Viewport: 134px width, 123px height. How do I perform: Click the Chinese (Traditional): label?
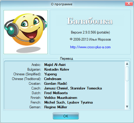click(27, 79)
